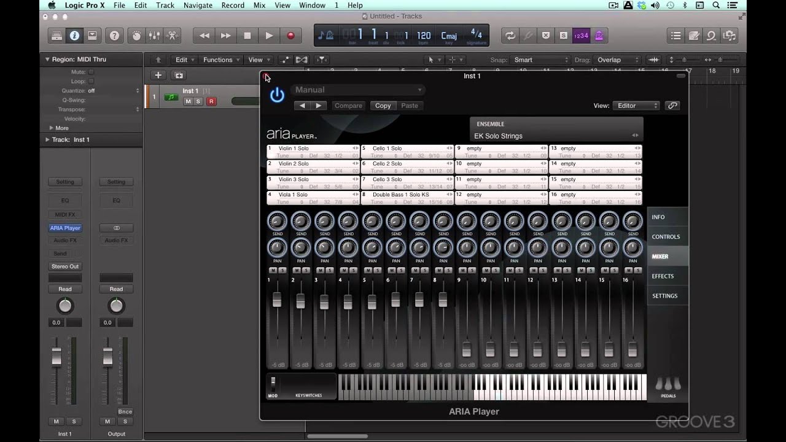This screenshot has width=786, height=442.
Task: Click the Rewind transport button
Action: click(x=204, y=36)
